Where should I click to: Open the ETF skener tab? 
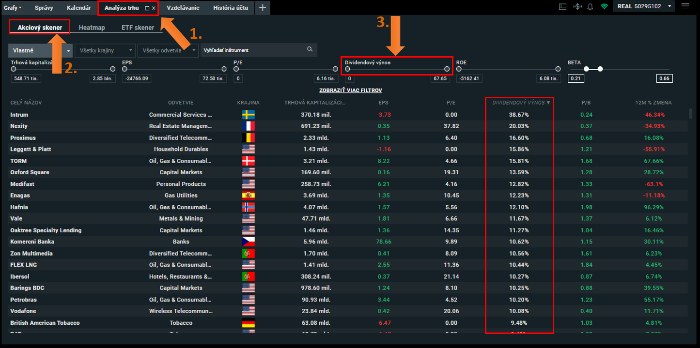(x=138, y=28)
